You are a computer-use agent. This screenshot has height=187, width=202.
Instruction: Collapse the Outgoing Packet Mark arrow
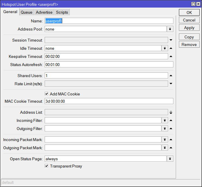171,148
